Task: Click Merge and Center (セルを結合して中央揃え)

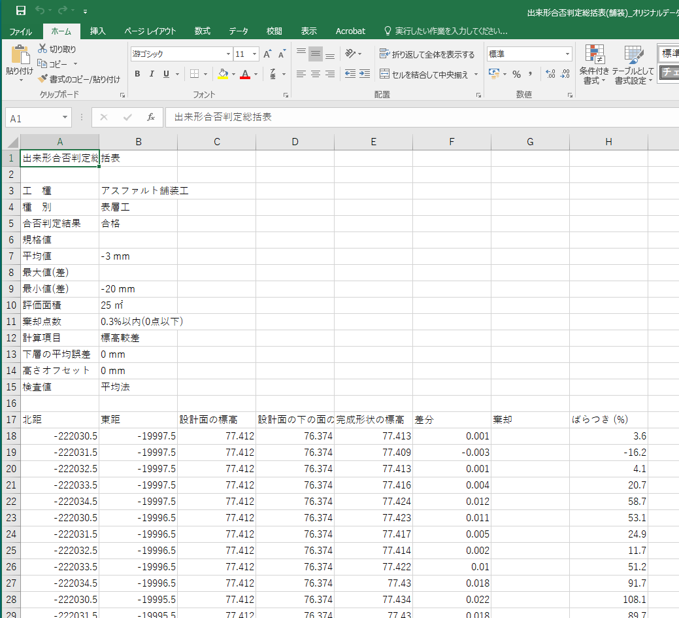Action: [424, 75]
